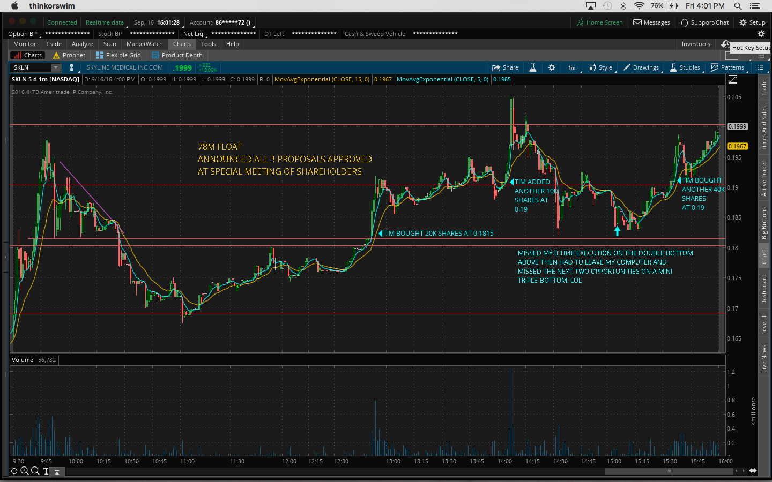Zoom in on the chart
Screen dimensions: 772x482
pos(25,471)
